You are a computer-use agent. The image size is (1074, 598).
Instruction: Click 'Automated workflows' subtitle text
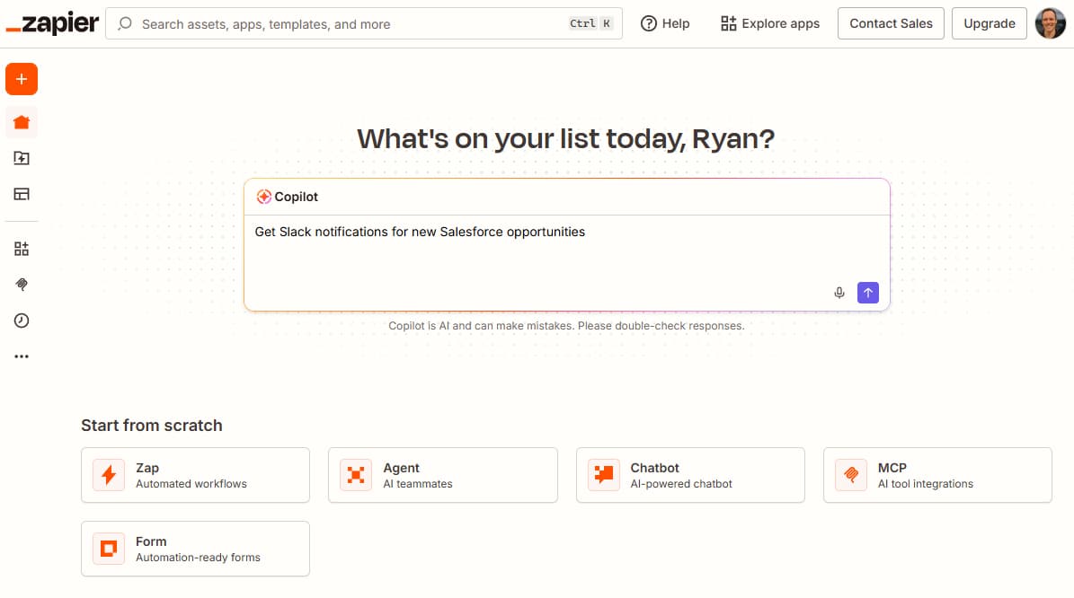pyautogui.click(x=191, y=484)
